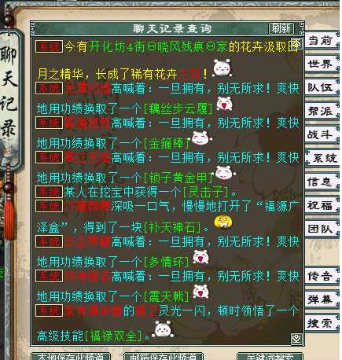Image resolution: width=342 pixels, height=360 pixels.
Task: Open the 传音 tab
Action: pyautogui.click(x=320, y=276)
